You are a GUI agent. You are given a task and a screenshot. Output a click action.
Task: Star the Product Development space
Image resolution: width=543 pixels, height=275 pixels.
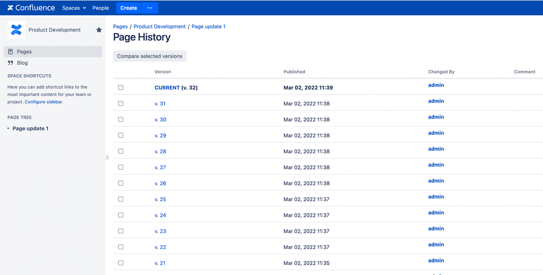point(99,30)
